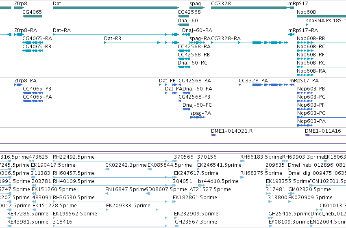Click the Nop60B-PG protein label
This screenshot has height=228, width=346.
(311, 113)
